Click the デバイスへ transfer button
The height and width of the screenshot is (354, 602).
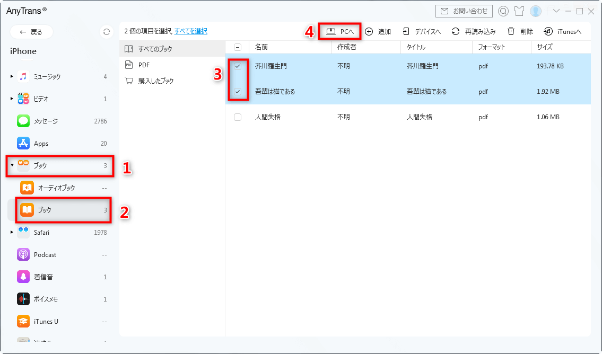(x=422, y=31)
